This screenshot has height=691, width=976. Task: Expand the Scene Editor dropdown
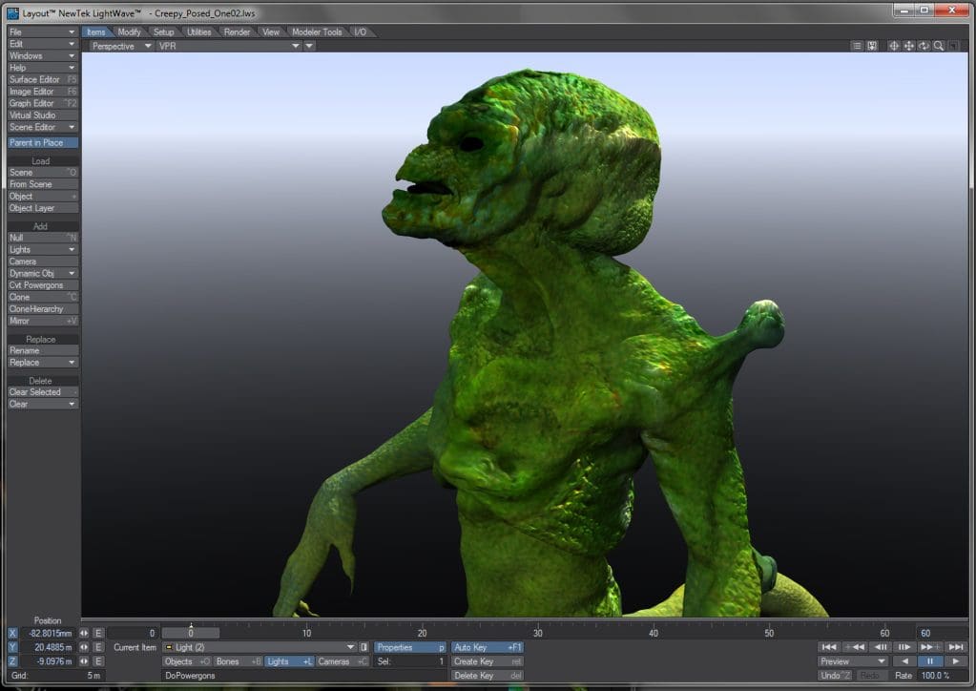pyautogui.click(x=42, y=127)
